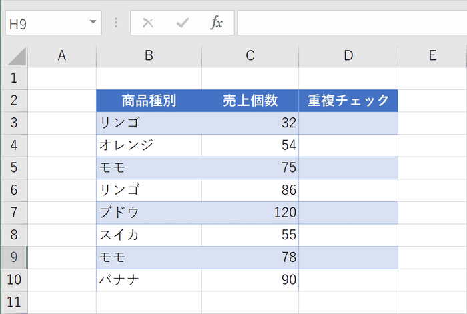Click header cell 重複チェック
The width and height of the screenshot is (467, 314).
coord(348,101)
